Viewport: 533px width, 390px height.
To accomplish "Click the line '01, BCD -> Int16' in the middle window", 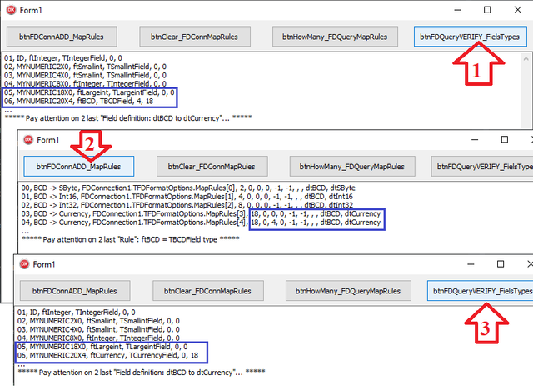I will [187, 197].
